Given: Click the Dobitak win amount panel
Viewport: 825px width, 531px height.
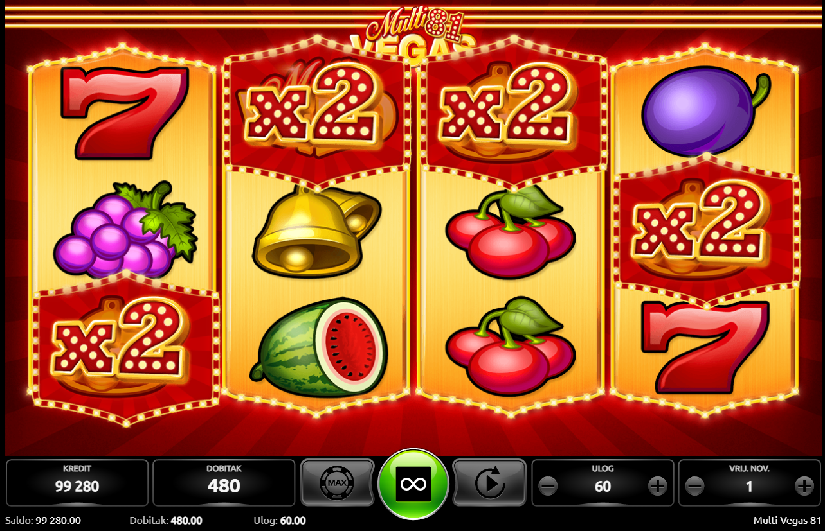Looking at the screenshot, I should pyautogui.click(x=224, y=483).
